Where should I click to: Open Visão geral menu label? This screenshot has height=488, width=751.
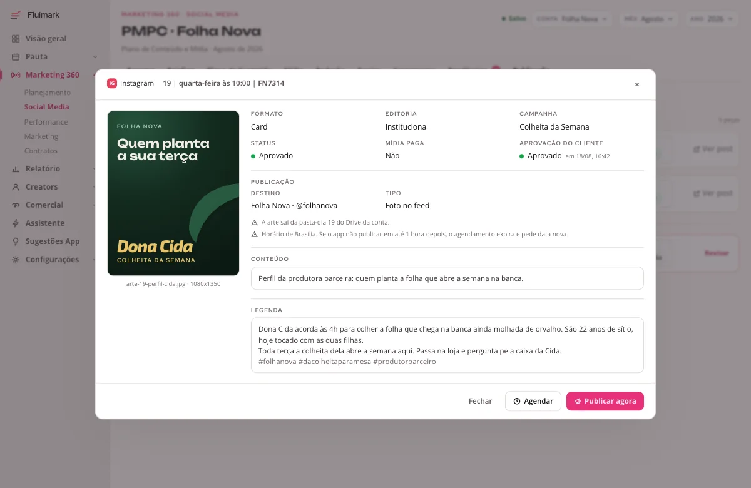(46, 38)
